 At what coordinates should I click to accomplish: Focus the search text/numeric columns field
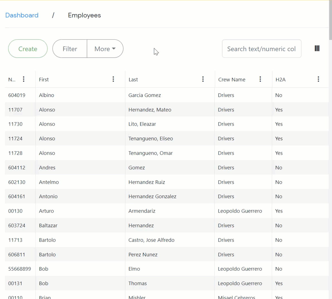[x=261, y=49]
